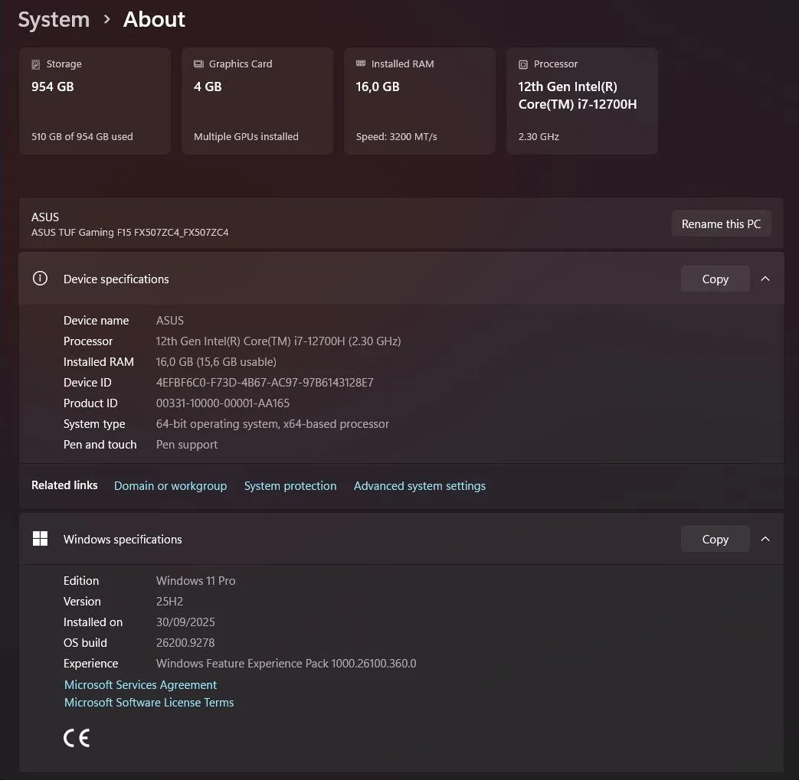Click the Windows specifications heading
799x780 pixels.
pos(123,539)
